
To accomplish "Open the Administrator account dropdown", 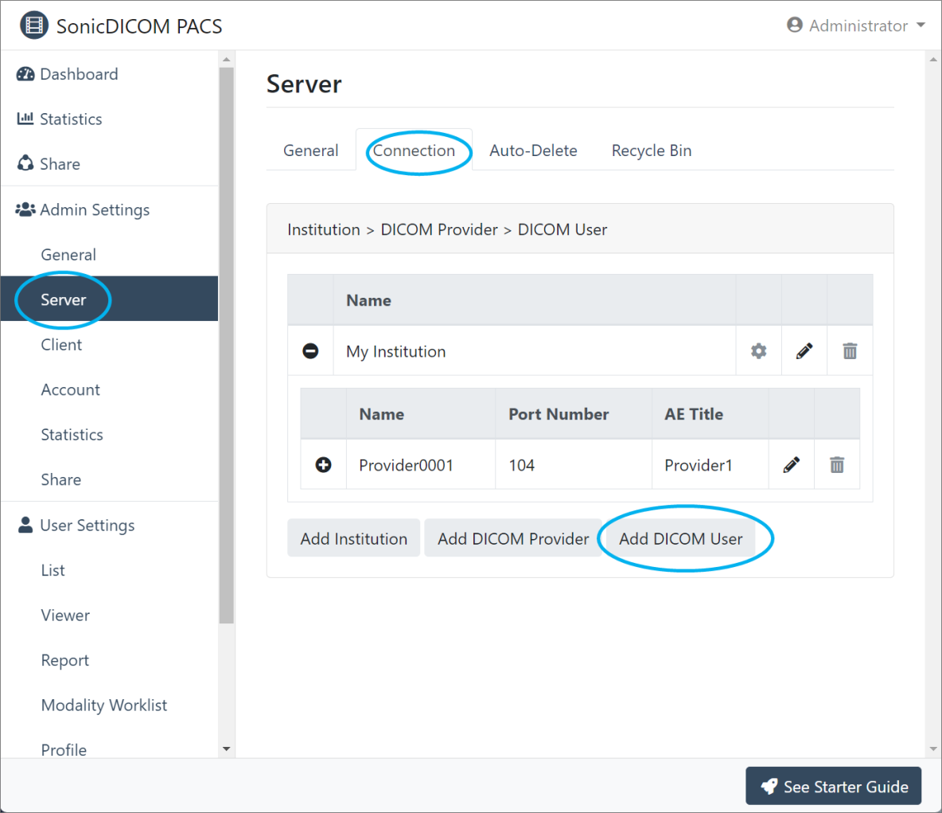I will (856, 25).
